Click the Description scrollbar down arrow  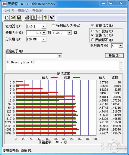(121, 68)
